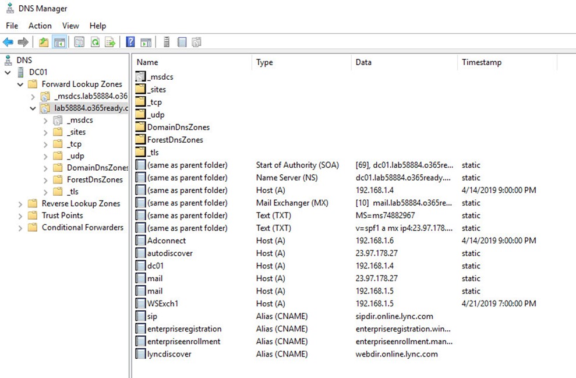Viewport: 576px width, 378px height.
Task: Click the Refresh toolbar icon
Action: pos(95,42)
